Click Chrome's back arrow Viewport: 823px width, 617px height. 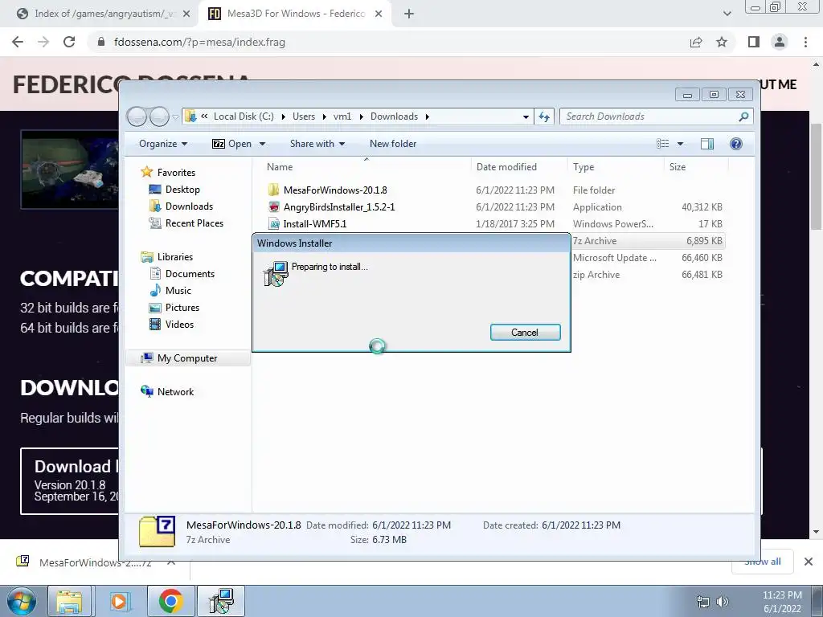18,42
